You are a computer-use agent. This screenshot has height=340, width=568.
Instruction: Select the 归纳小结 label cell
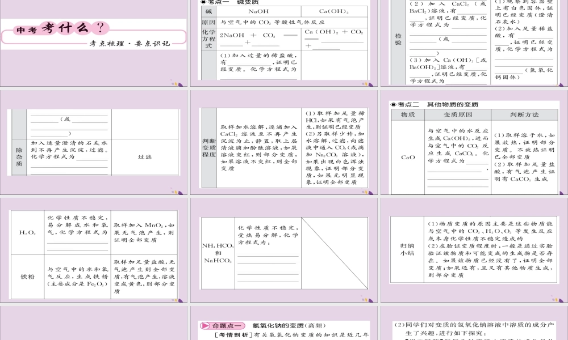coord(407,249)
